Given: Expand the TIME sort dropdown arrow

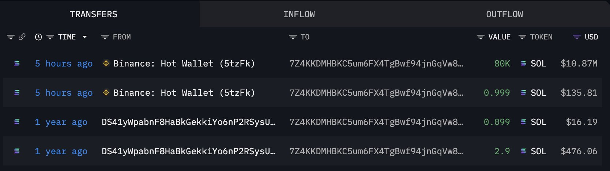Looking at the screenshot, I should (85, 37).
